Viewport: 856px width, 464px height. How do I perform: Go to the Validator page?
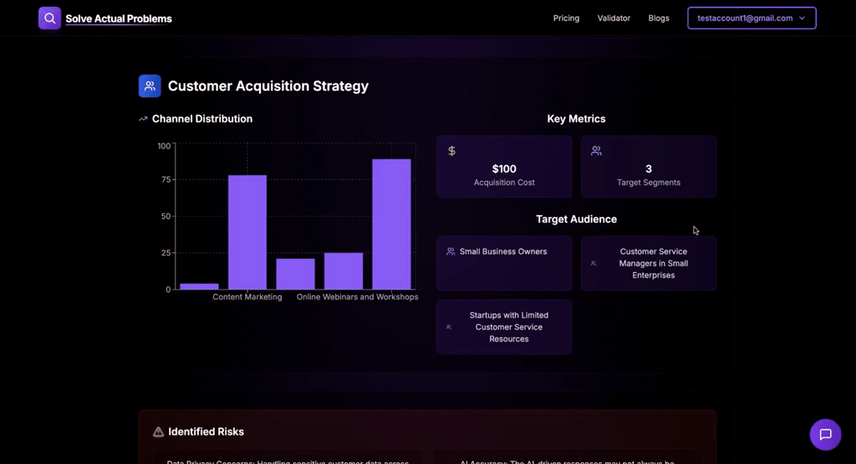click(x=614, y=18)
